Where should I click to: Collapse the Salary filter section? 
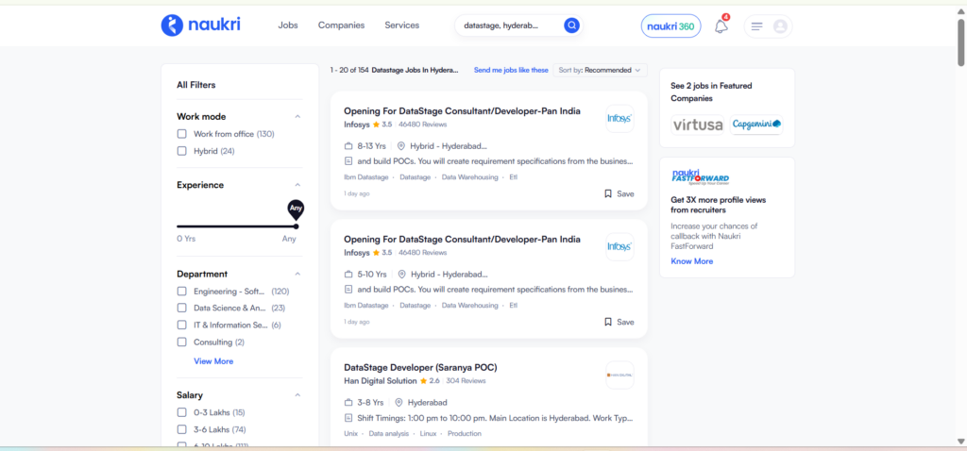[297, 395]
